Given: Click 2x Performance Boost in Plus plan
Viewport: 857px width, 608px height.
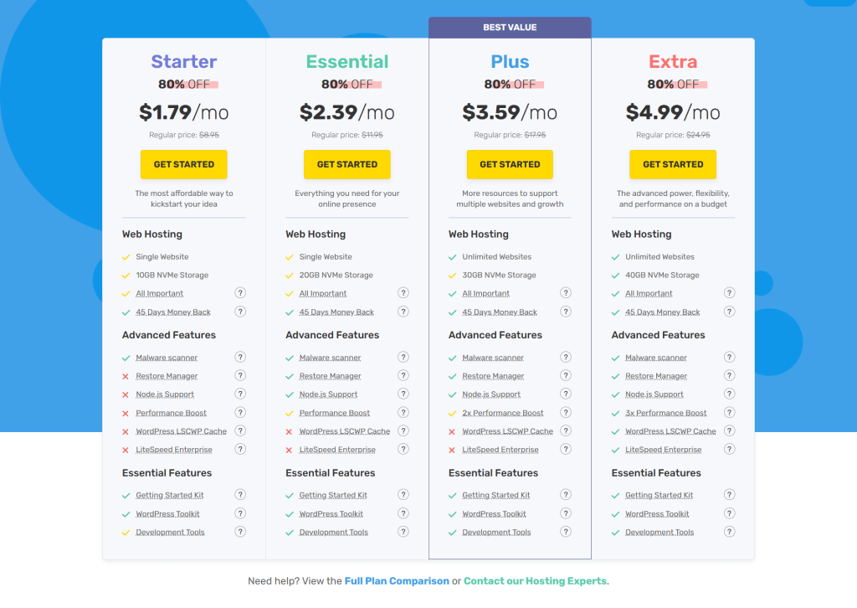Looking at the screenshot, I should click(x=503, y=413).
